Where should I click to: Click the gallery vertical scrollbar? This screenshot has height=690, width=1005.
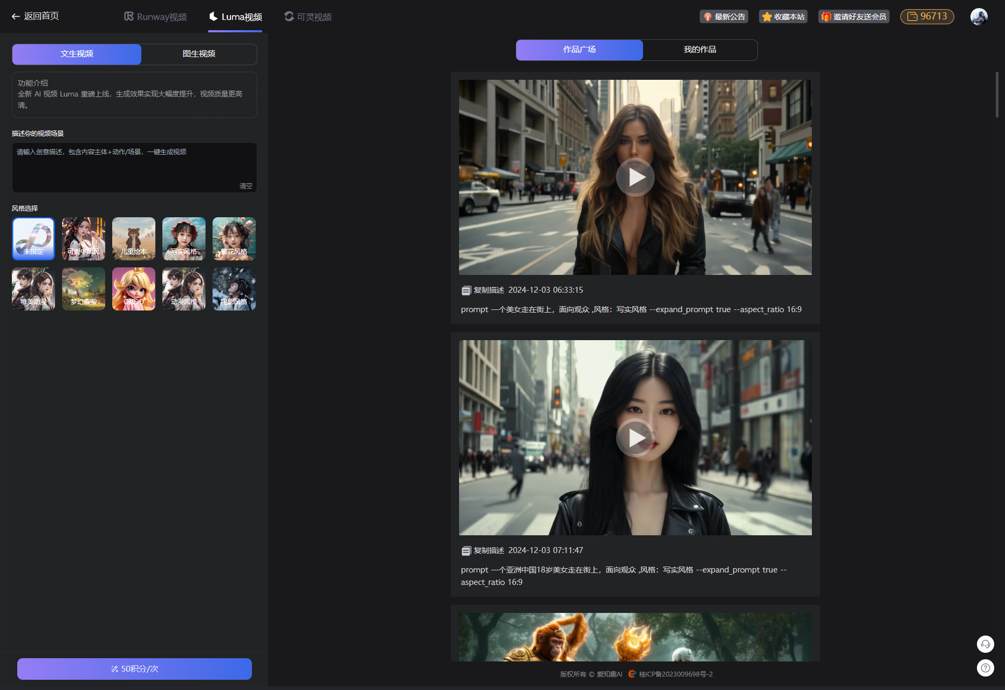997,94
